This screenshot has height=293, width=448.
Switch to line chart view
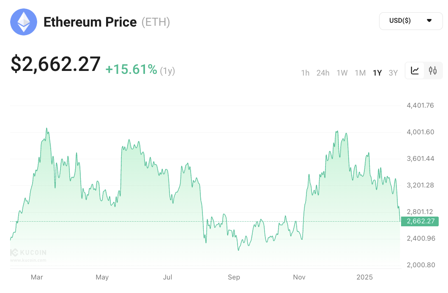click(x=415, y=71)
